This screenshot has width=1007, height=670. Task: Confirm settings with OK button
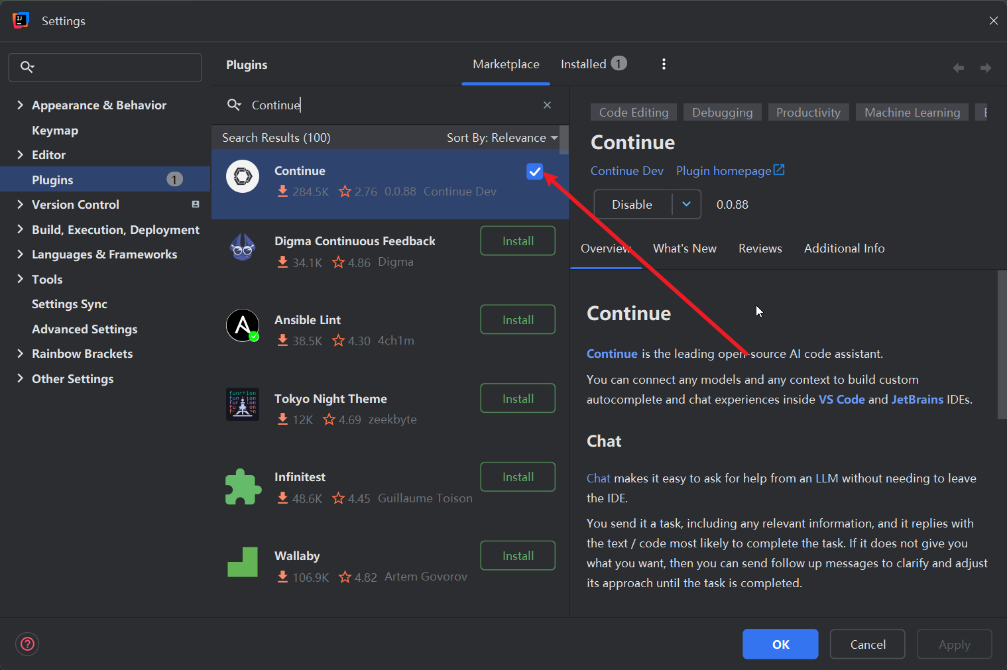pos(780,644)
